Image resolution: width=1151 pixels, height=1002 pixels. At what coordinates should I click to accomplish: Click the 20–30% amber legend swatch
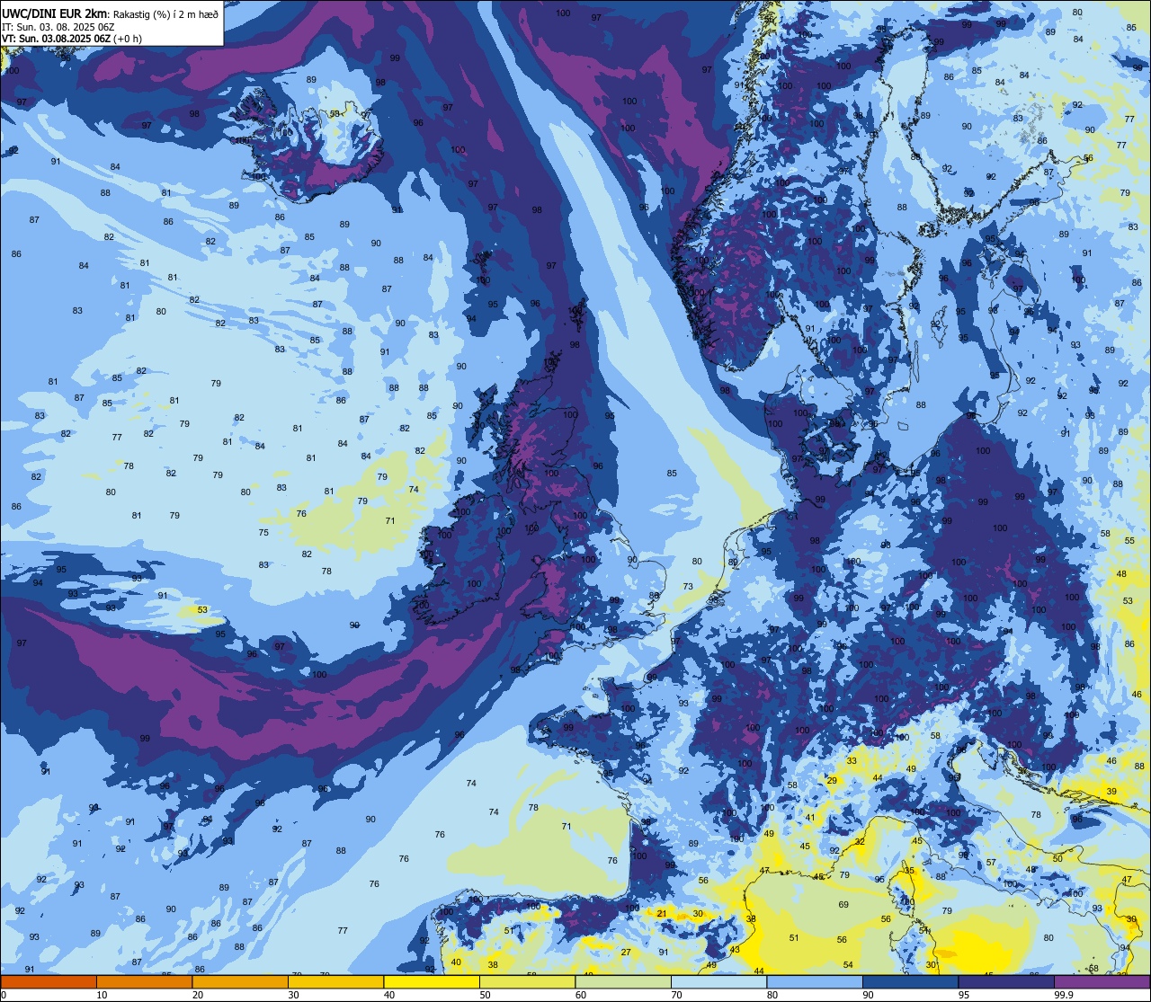(240, 981)
